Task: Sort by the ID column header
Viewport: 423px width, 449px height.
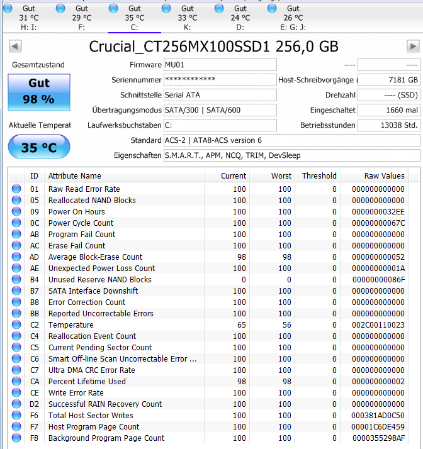Action: click(x=34, y=176)
